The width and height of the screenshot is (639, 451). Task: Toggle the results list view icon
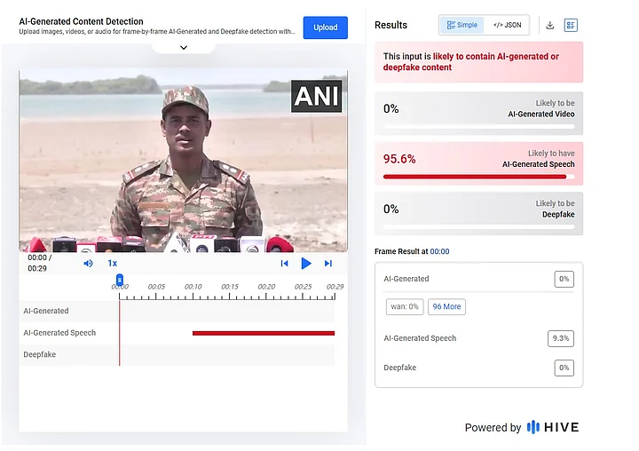point(571,26)
